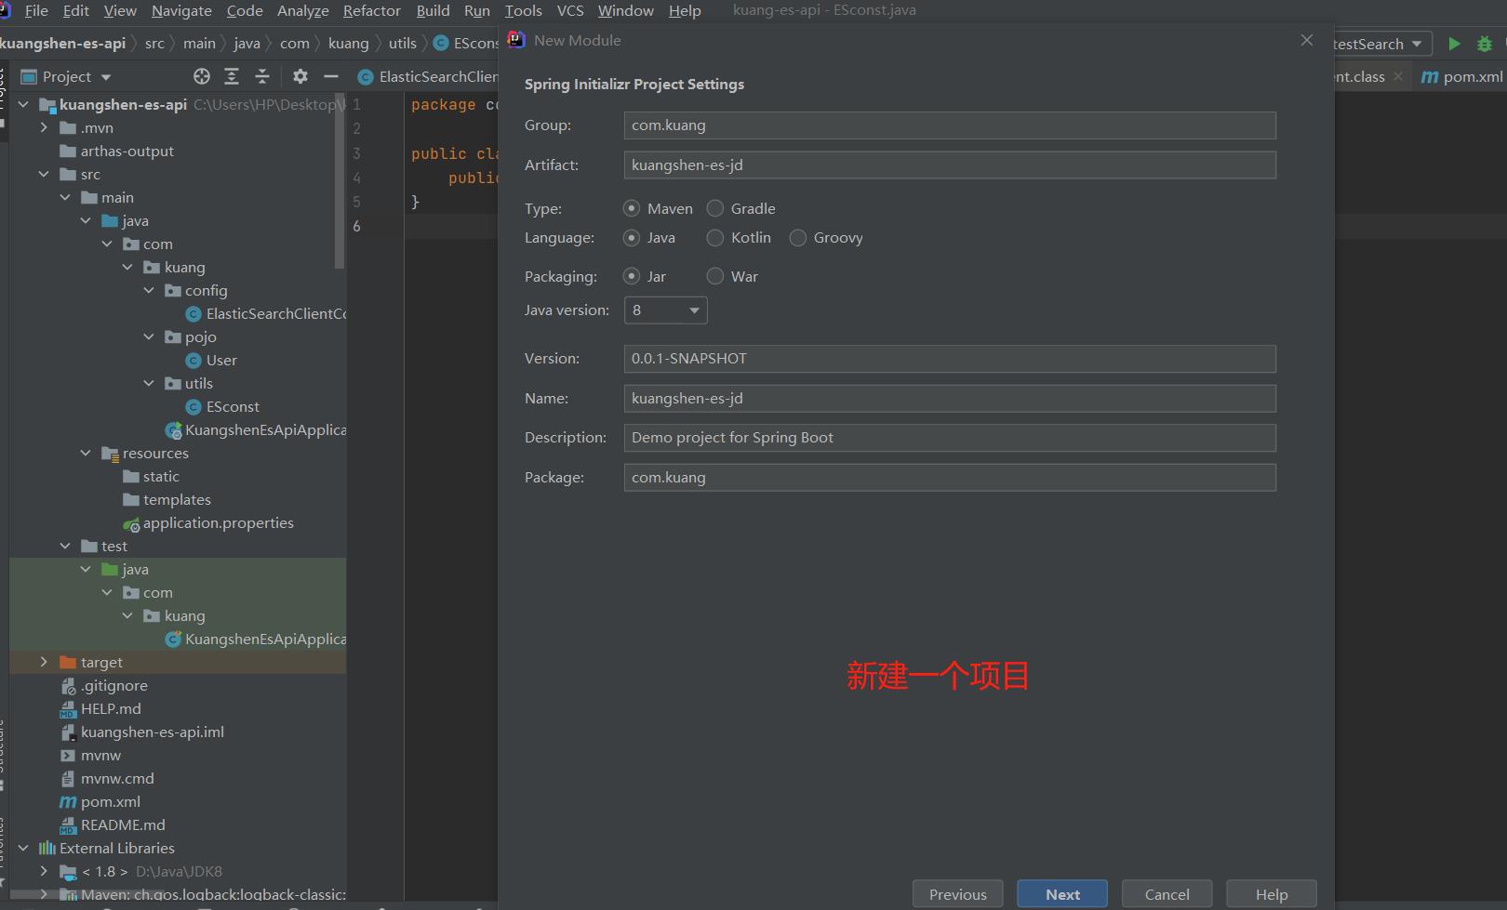Open the Refactor menu
Viewport: 1507px width, 910px height.
click(371, 10)
